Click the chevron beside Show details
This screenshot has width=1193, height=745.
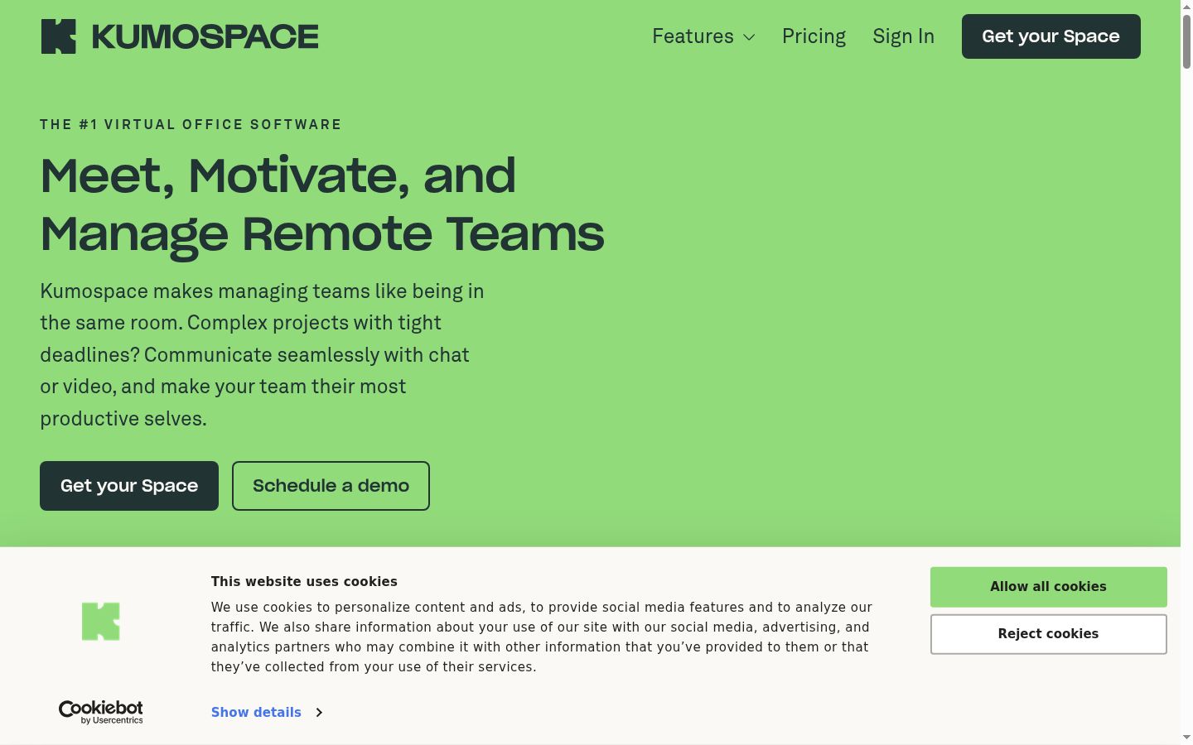(319, 712)
